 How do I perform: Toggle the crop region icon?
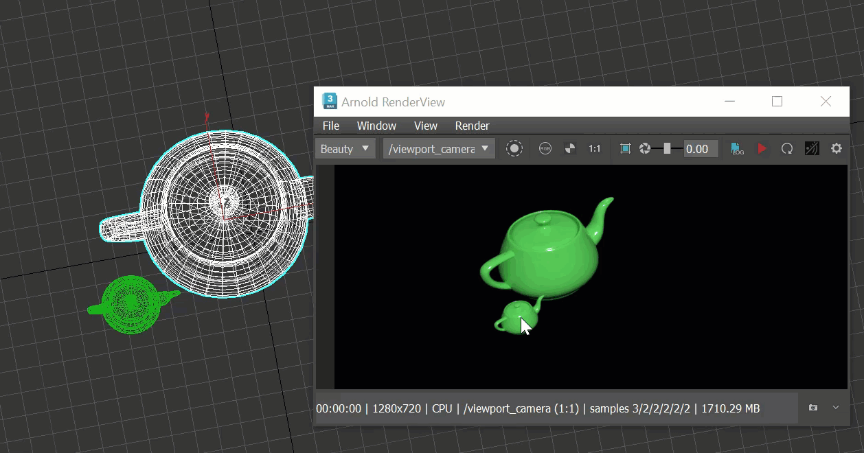[x=625, y=148]
